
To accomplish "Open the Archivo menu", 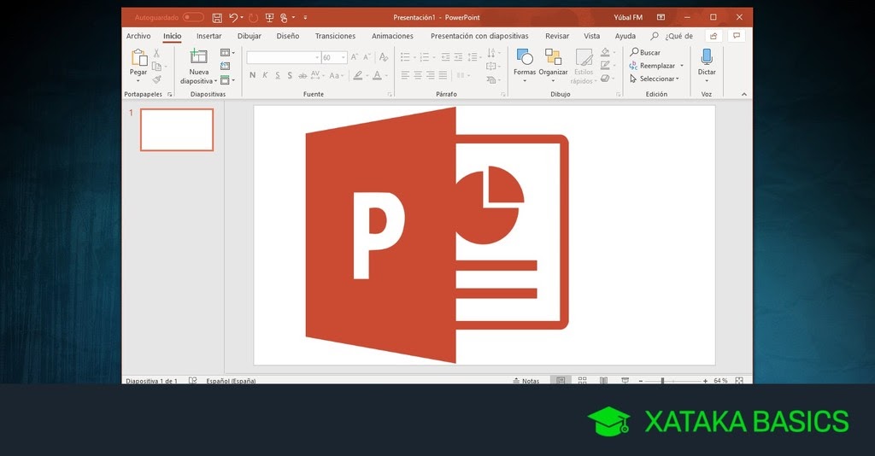I will click(138, 36).
